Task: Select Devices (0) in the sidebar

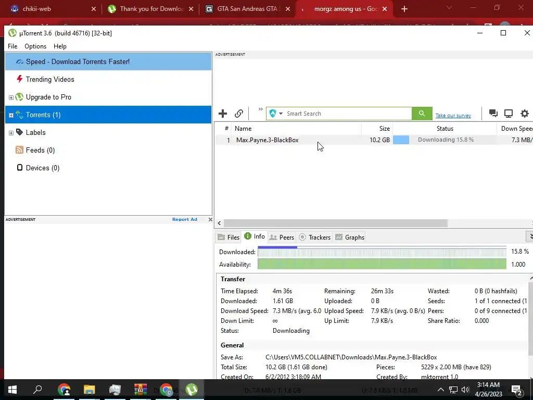Action: coord(43,168)
